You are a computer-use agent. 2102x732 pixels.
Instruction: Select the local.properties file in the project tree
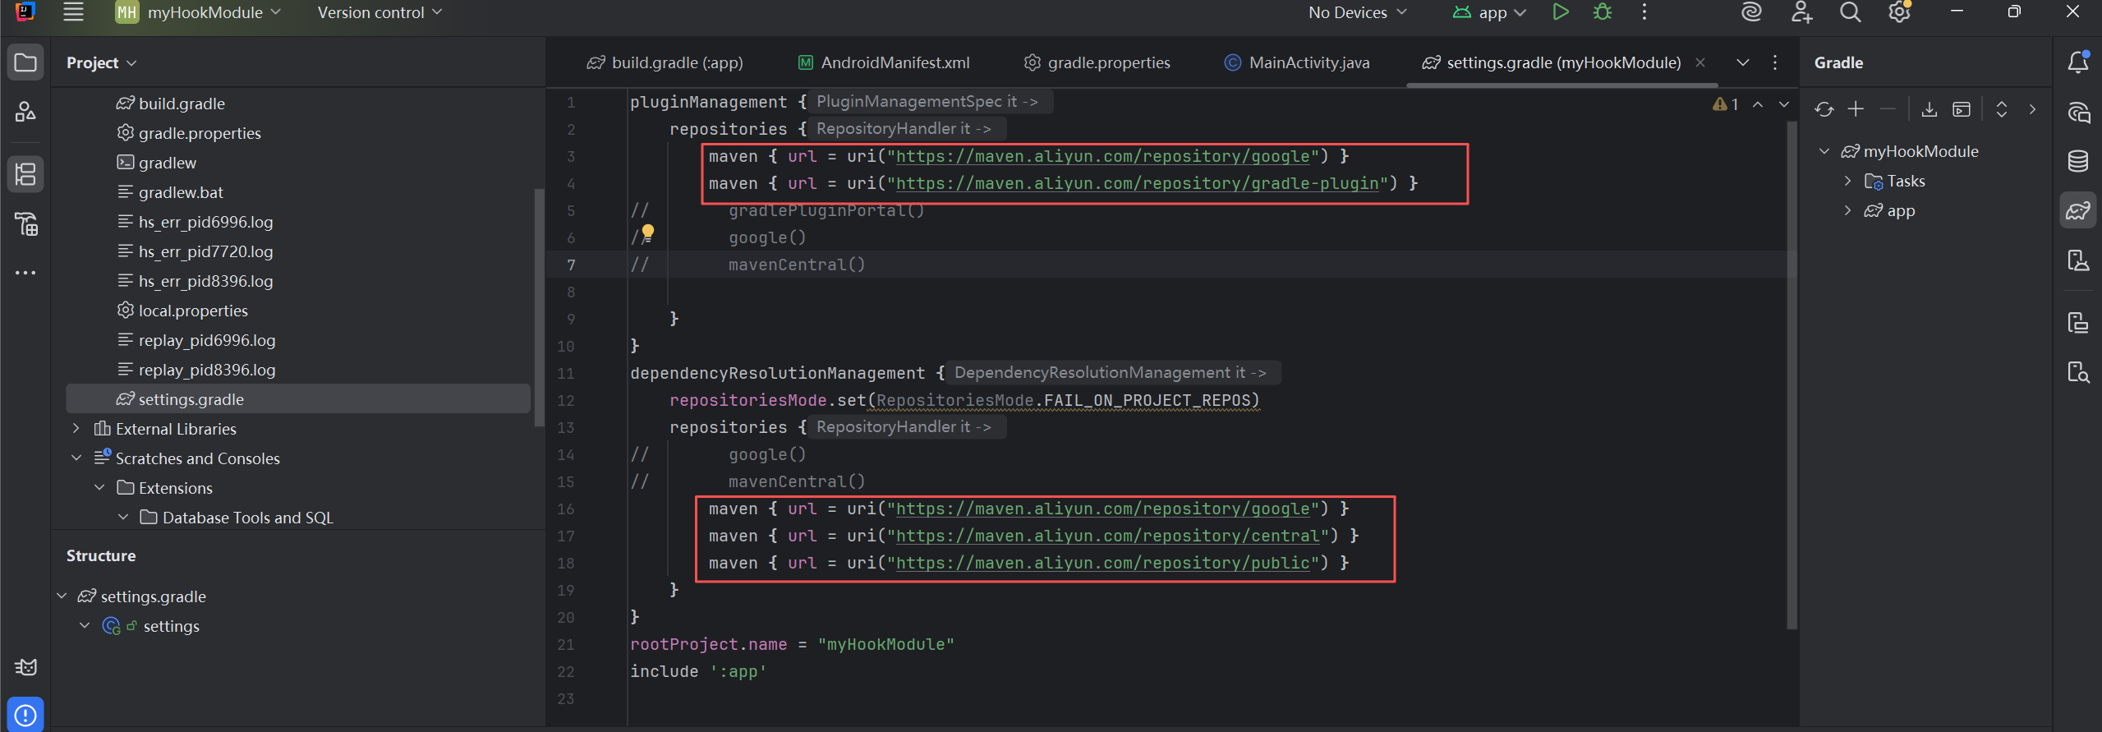point(193,311)
